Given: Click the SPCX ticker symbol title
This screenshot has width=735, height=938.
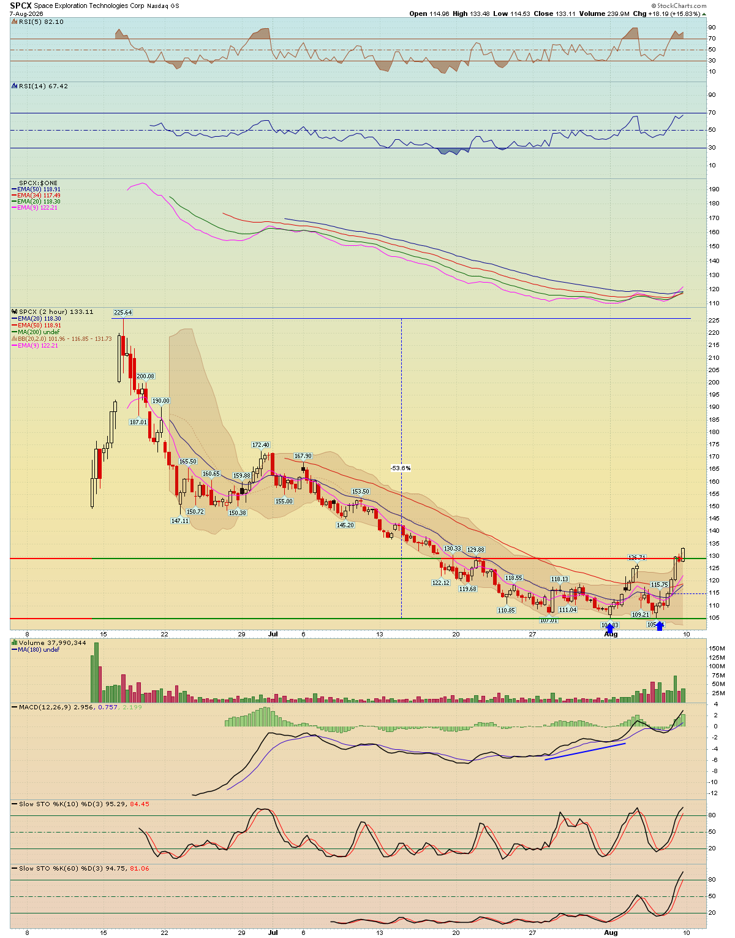Looking at the screenshot, I should coord(21,6).
